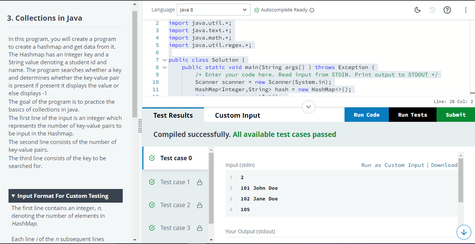
Task: Open the Language Java 8 dropdown
Action: click(x=214, y=10)
